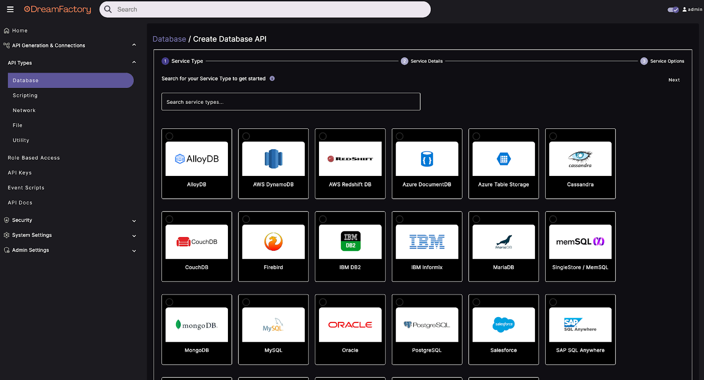The height and width of the screenshot is (380, 704).
Task: Click the admin user icon
Action: pyautogui.click(x=685, y=9)
